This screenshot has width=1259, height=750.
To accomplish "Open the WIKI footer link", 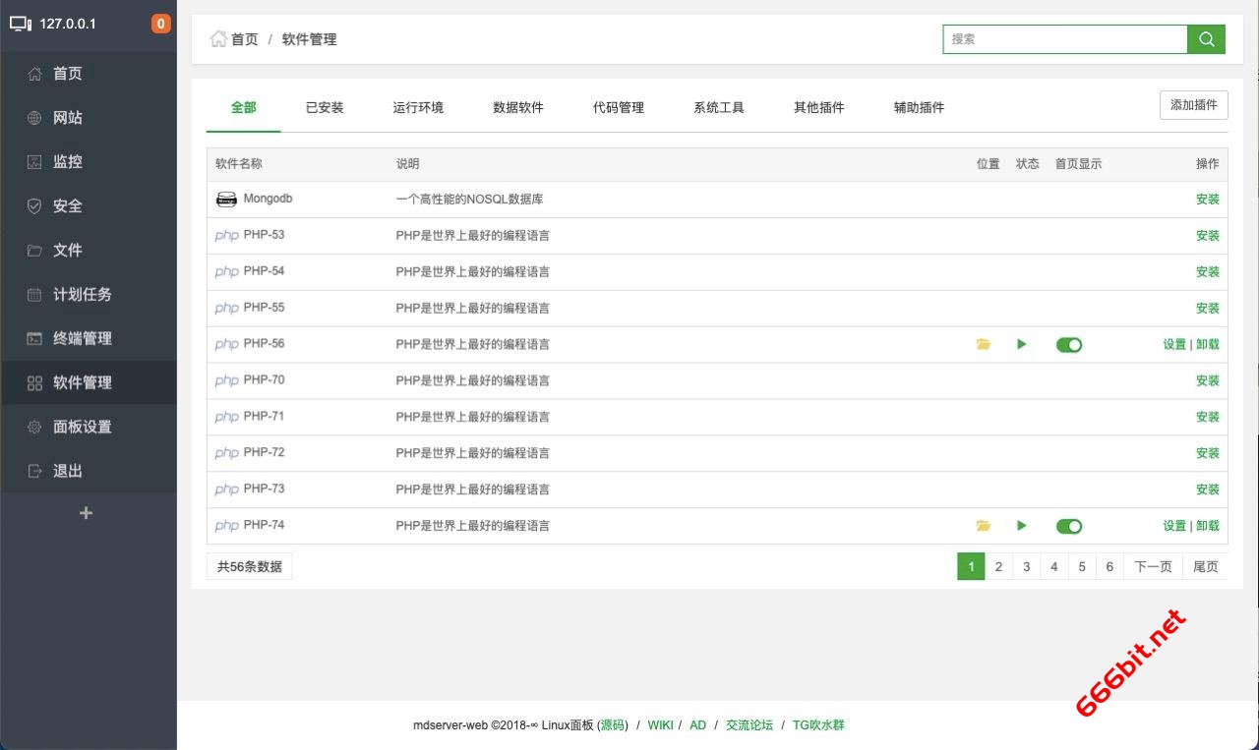I will point(660,724).
